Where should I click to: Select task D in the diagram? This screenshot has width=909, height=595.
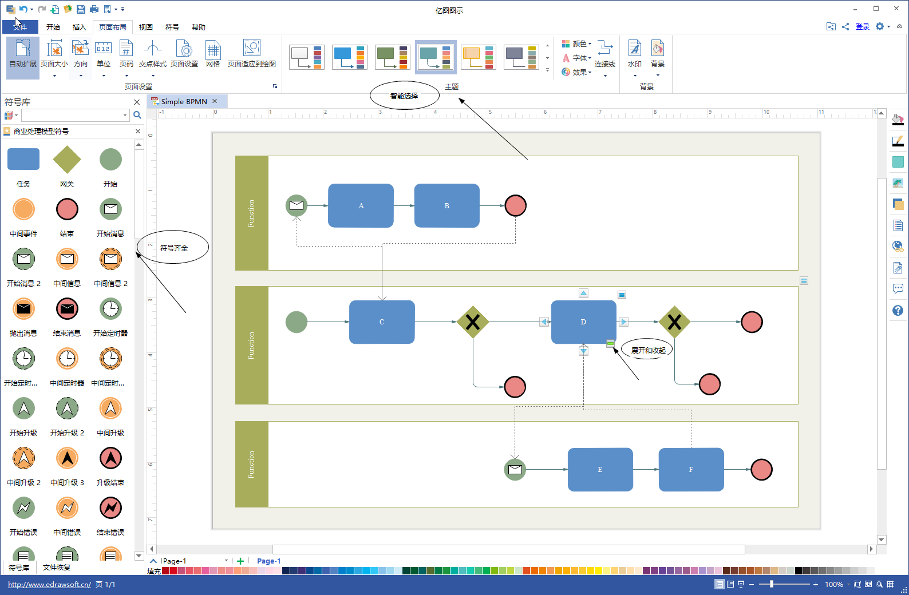(583, 322)
